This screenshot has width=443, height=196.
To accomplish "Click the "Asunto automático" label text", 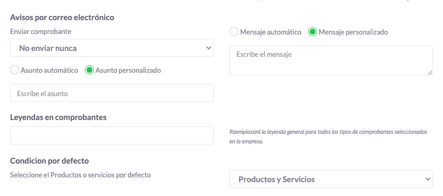I will point(49,70).
